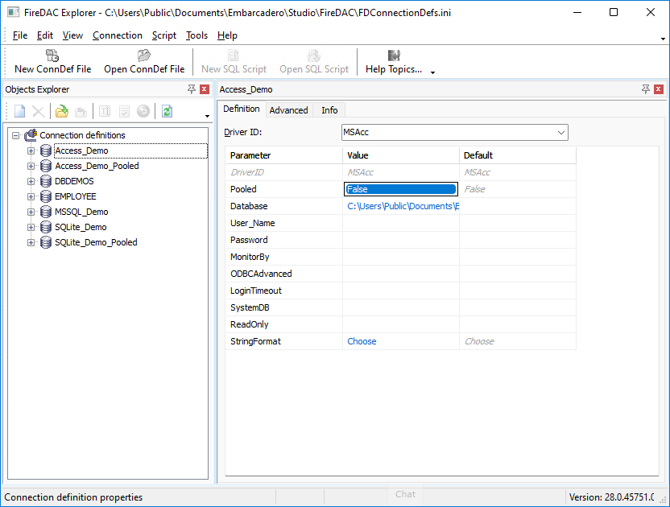Open Help Topics from the toolbar

[x=393, y=62]
